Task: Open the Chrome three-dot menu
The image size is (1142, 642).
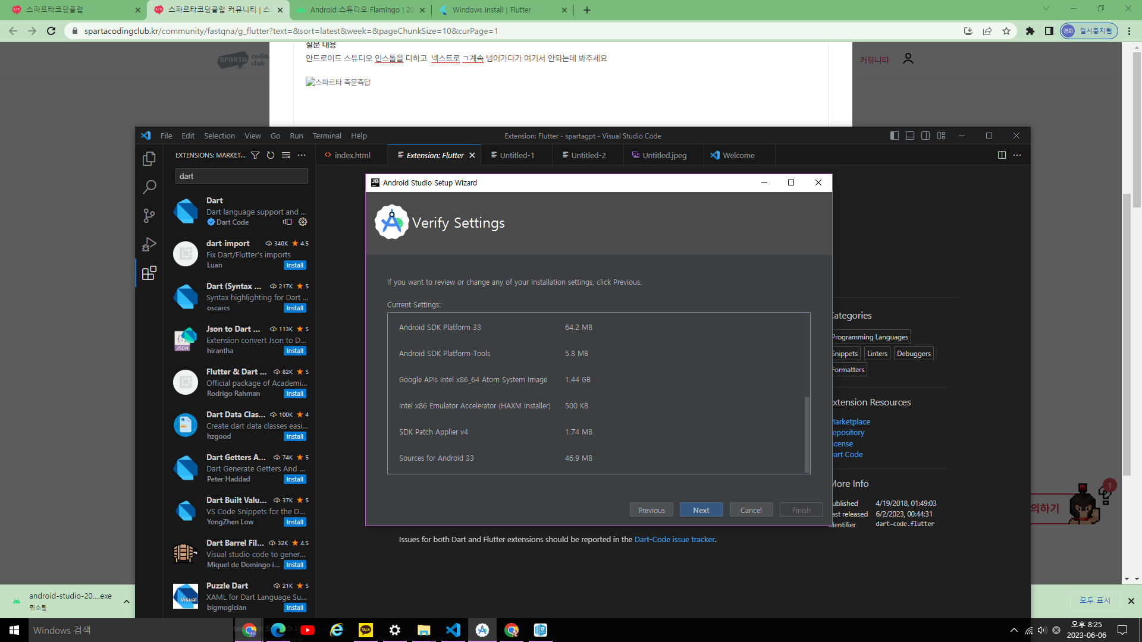Action: pos(1130,31)
